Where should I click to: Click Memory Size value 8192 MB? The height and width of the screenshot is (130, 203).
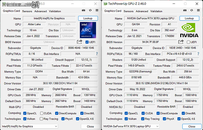137,77
